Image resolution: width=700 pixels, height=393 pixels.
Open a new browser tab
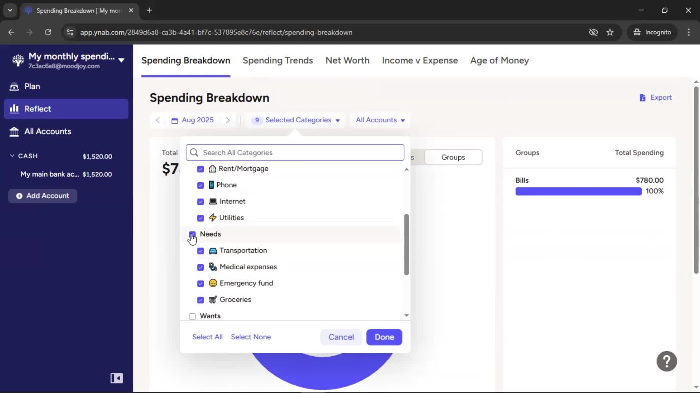tap(149, 10)
